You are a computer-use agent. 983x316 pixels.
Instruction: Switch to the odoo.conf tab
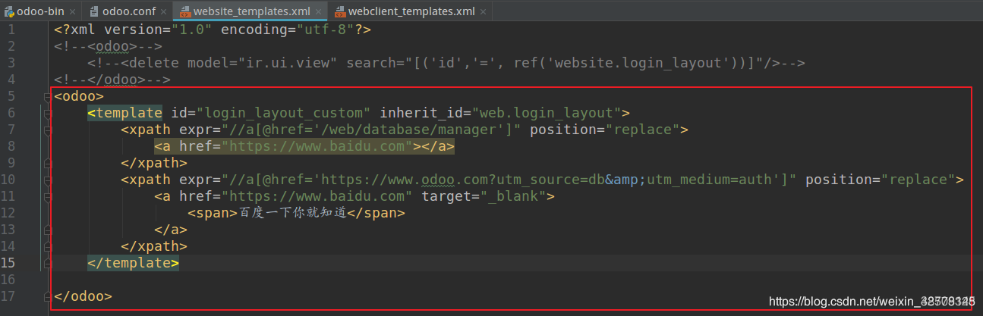(127, 11)
